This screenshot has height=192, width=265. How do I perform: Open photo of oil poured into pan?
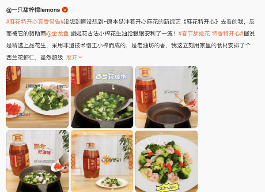click(x=167, y=97)
